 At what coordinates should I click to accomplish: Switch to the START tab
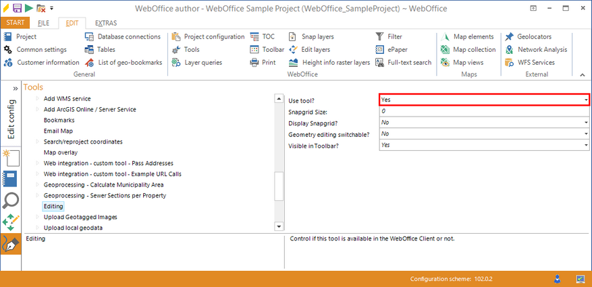(x=15, y=23)
